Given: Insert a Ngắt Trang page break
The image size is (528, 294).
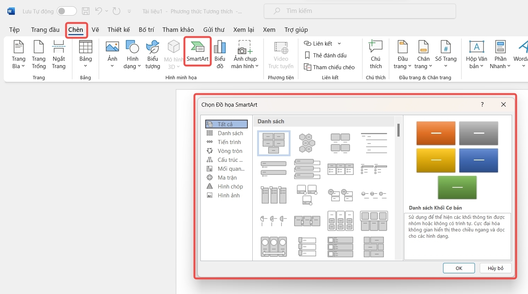Looking at the screenshot, I should (59, 54).
